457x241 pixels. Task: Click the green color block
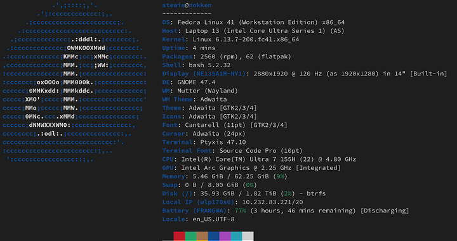(190, 236)
